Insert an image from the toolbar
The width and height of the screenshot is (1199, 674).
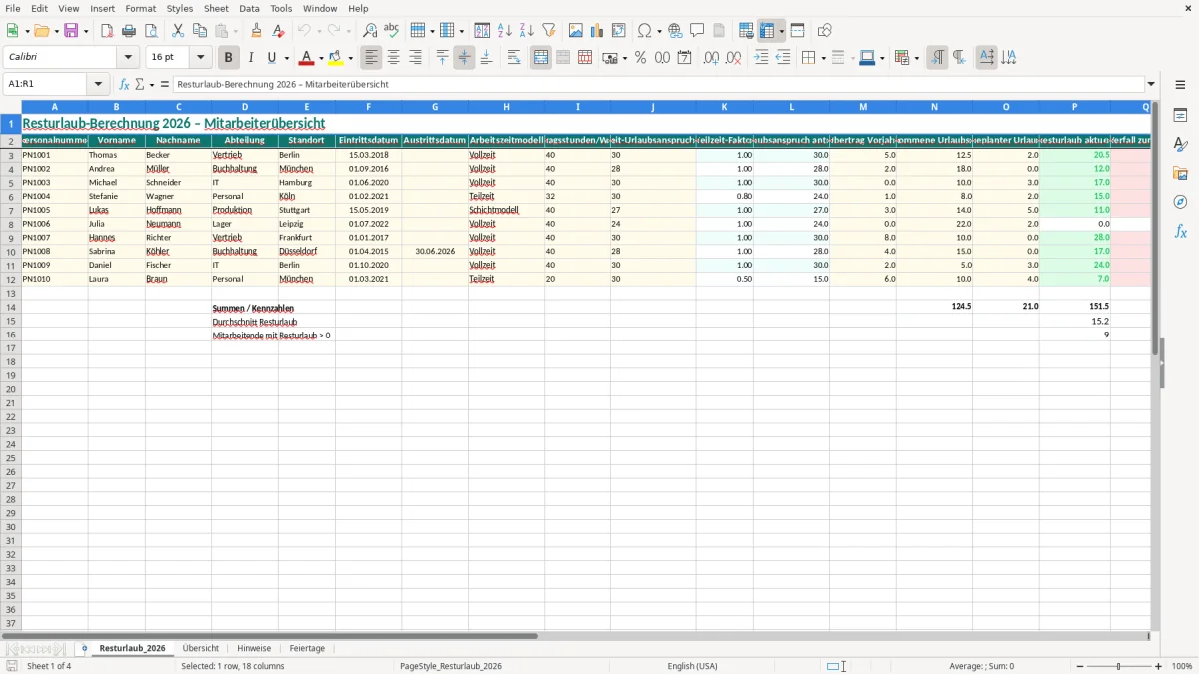click(576, 31)
